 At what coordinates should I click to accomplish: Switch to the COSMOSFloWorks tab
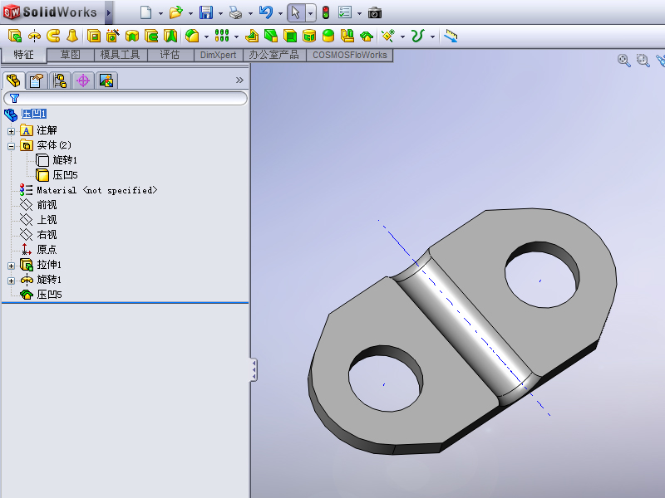pos(350,55)
